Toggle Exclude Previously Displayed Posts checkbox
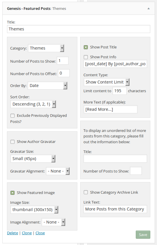 [13, 116]
